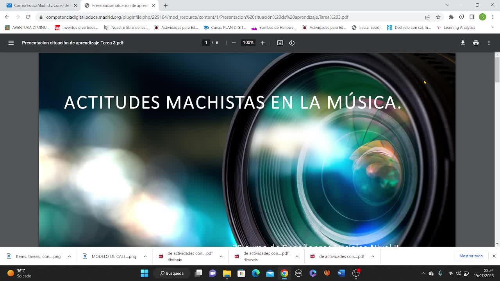Screen dimensions: 500x281
Task: Download the PDF with the toolbar download icon
Action: coord(462,43)
